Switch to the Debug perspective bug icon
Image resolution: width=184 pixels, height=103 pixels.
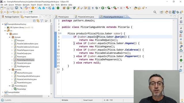(x=178, y=12)
